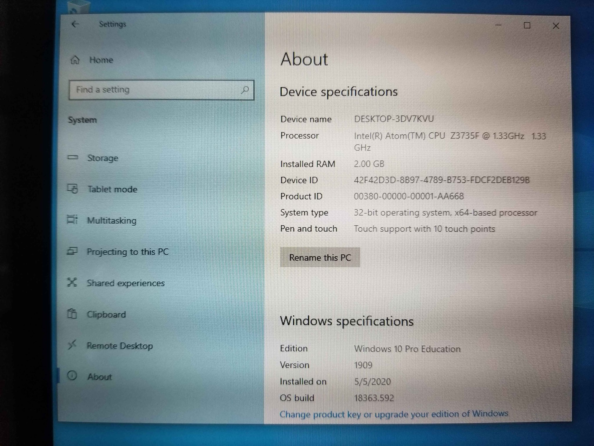Maximize the Settings window
Screen dimensions: 594x446
[x=527, y=26]
